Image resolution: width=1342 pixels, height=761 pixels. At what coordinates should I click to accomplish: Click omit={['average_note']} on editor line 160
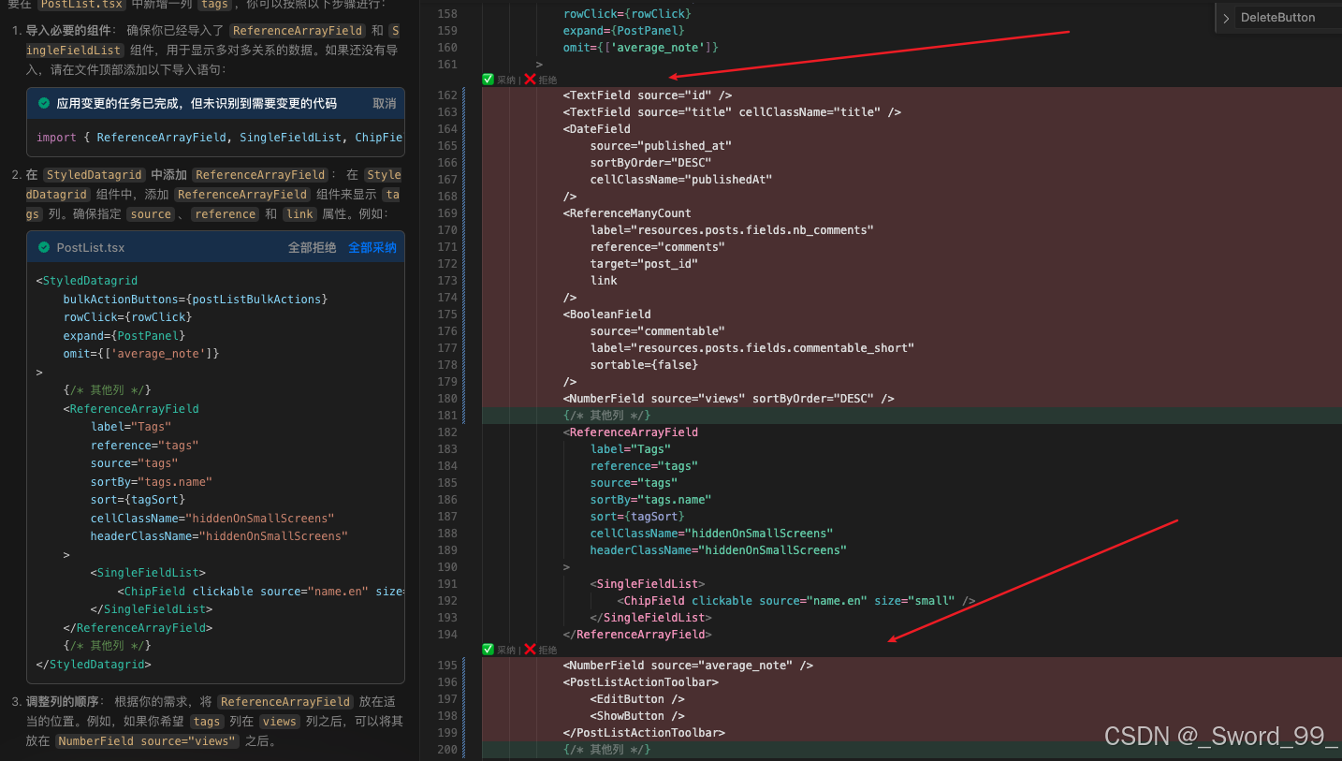pyautogui.click(x=641, y=48)
